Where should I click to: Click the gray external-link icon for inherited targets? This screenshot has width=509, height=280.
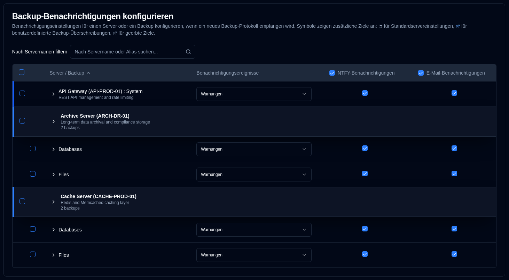(x=115, y=33)
